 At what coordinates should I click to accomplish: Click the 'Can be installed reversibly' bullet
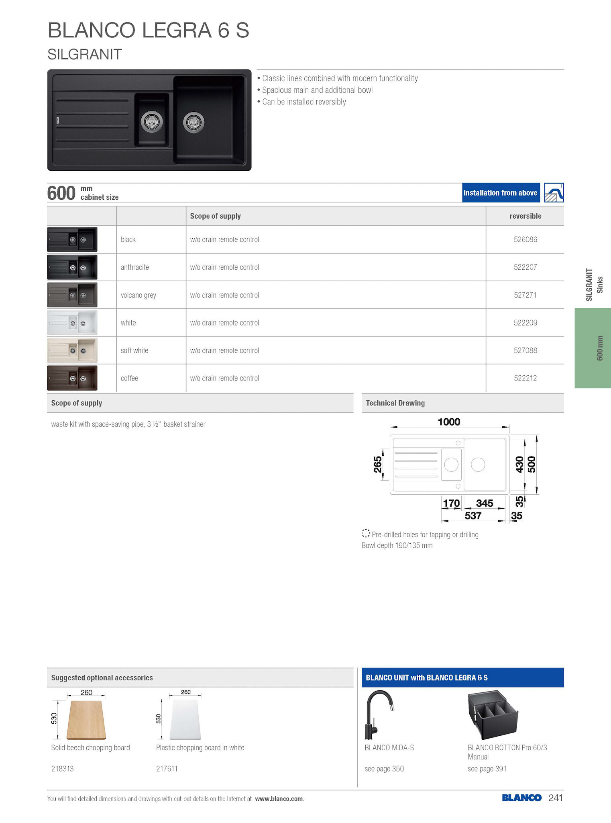(x=304, y=102)
